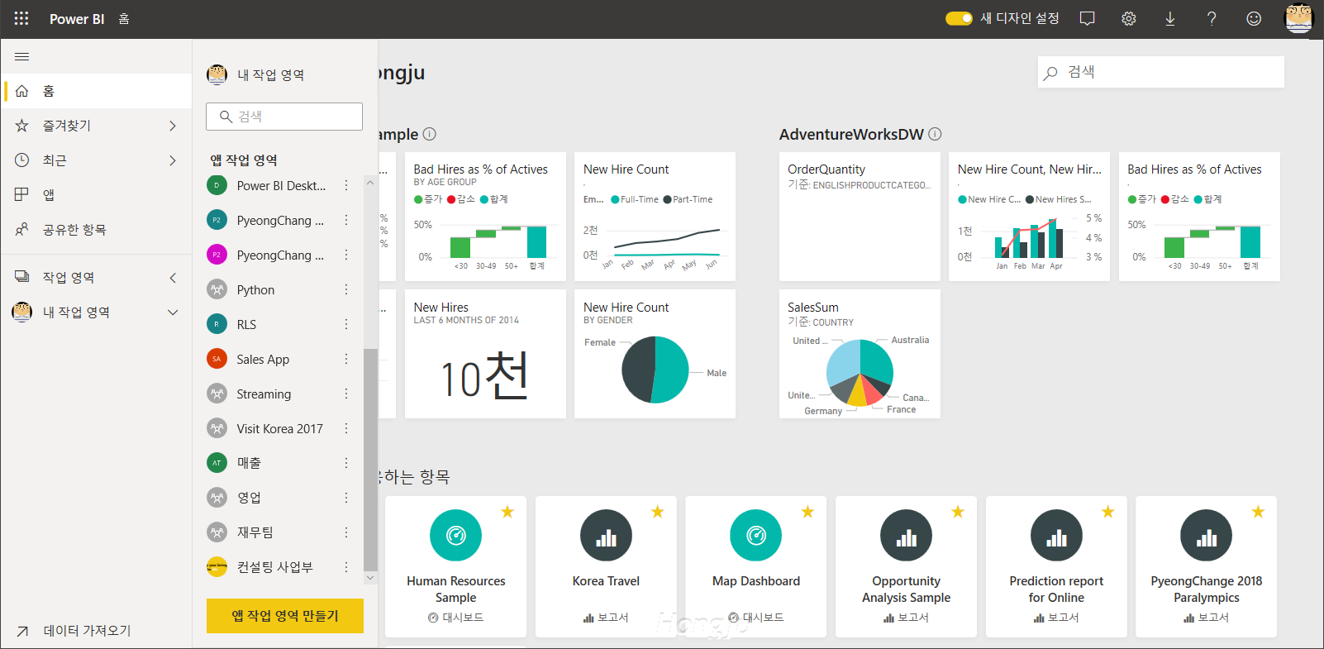1324x649 pixels.
Task: Open more options for 영업 workspace
Action: [x=346, y=498]
